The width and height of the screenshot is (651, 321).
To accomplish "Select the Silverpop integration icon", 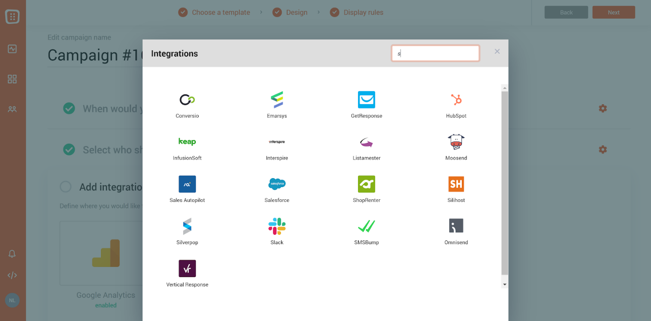I will 187,226.
